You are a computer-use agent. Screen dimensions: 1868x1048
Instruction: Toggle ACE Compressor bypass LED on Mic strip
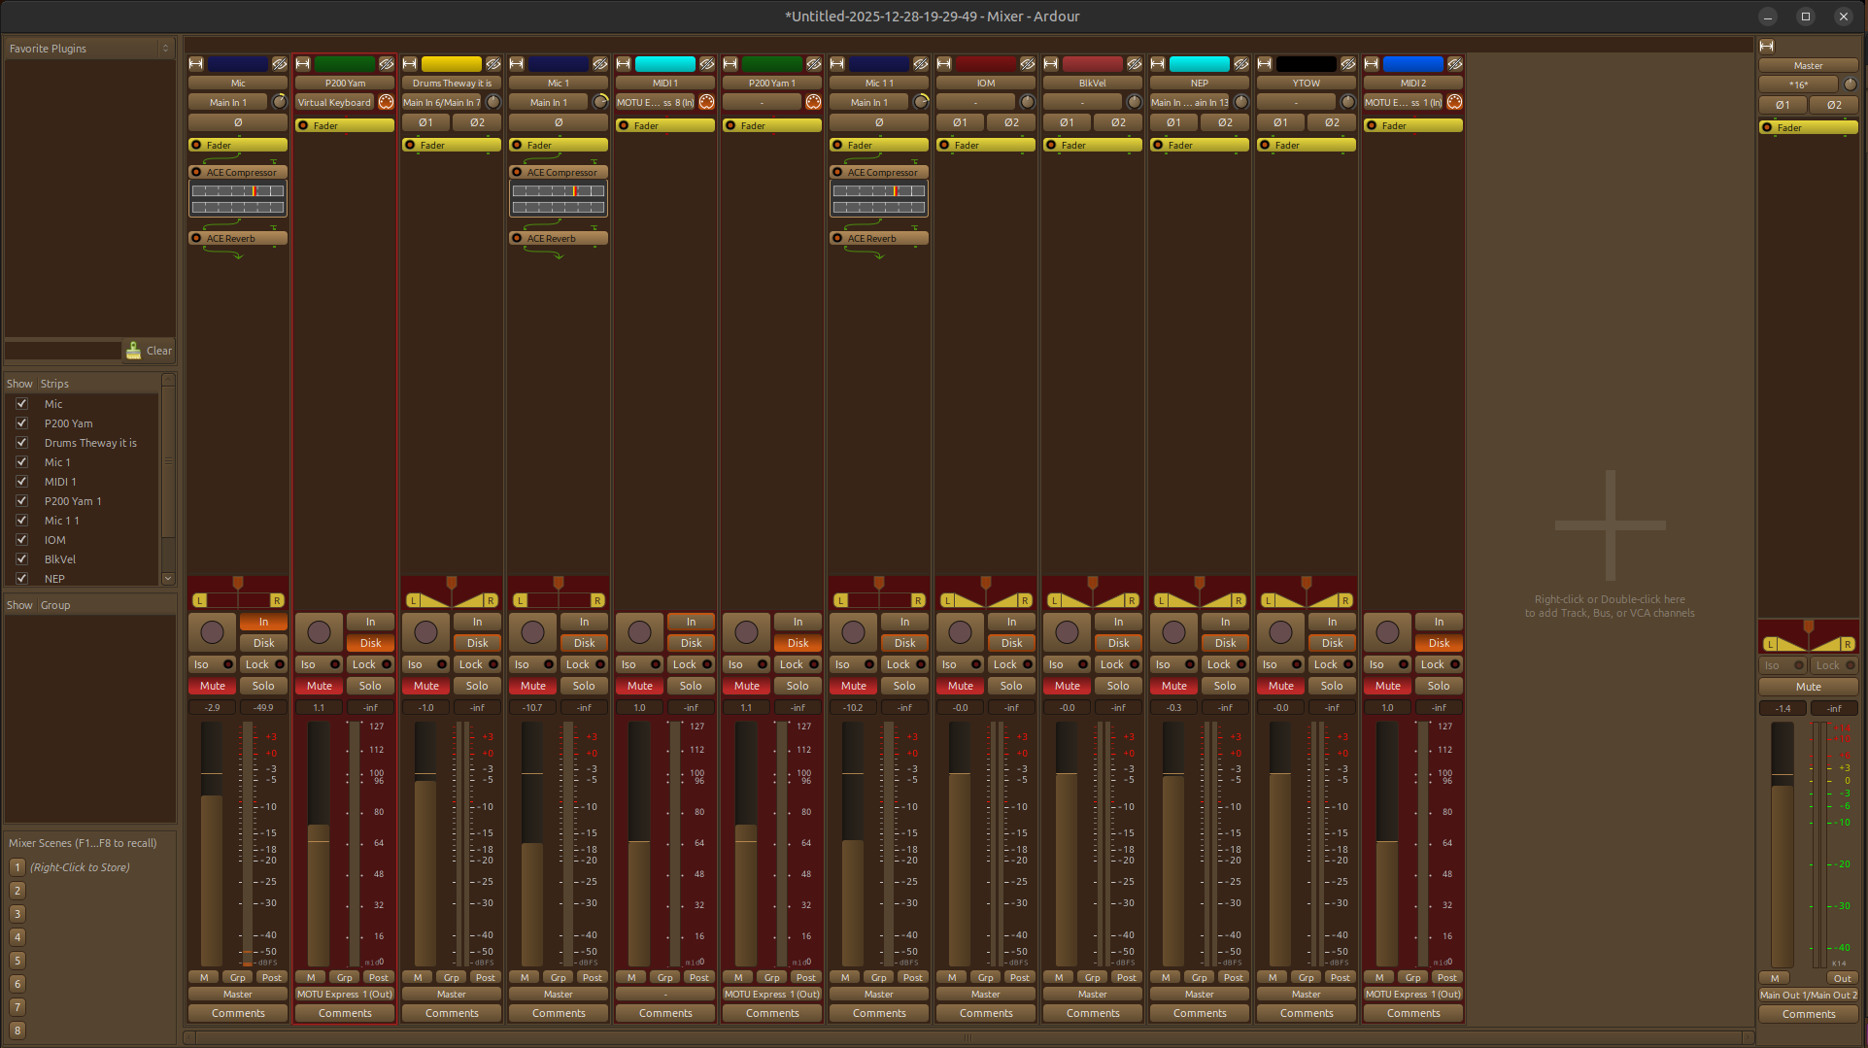(197, 172)
